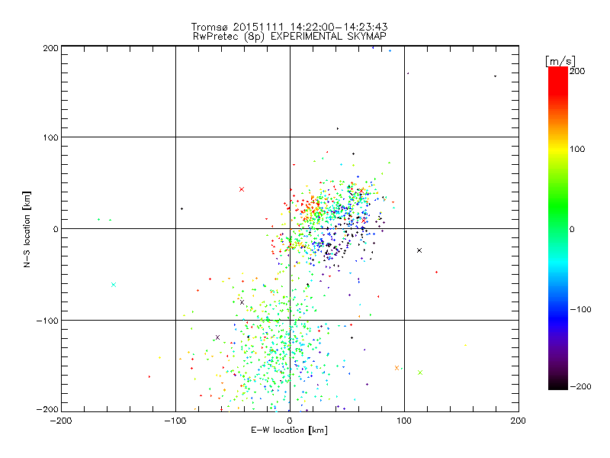Click the color bar "100" label
Screen dimensions: 610x458
tap(577, 149)
